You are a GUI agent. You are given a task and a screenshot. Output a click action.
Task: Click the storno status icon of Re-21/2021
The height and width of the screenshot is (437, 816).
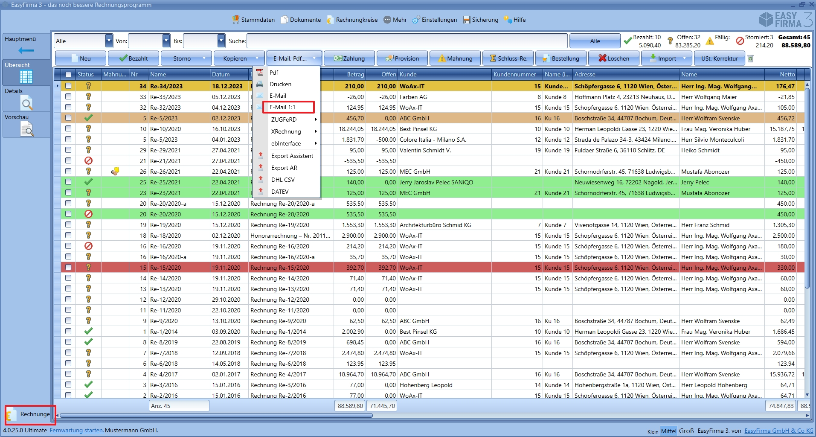coord(88,160)
